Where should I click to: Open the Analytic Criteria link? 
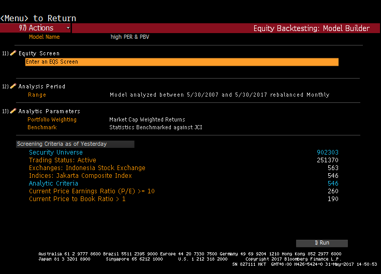(53, 184)
